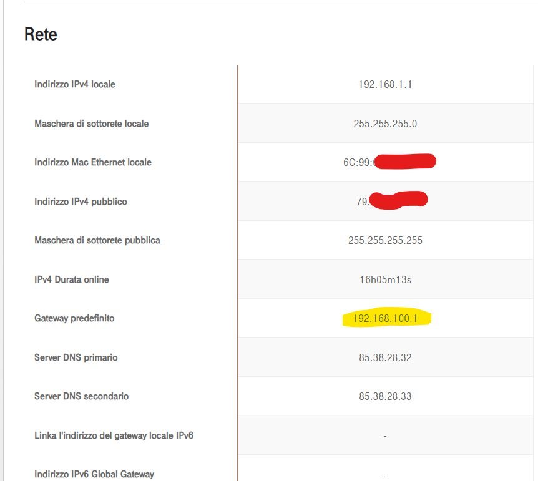Select the highlighted gateway 192.168.100.1
This screenshot has height=481, width=538.
point(385,318)
